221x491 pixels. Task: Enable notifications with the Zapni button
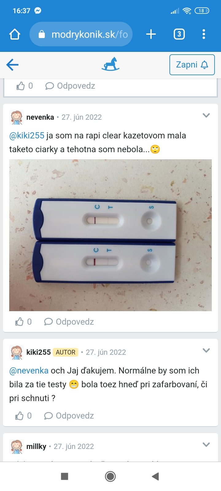[192, 65]
